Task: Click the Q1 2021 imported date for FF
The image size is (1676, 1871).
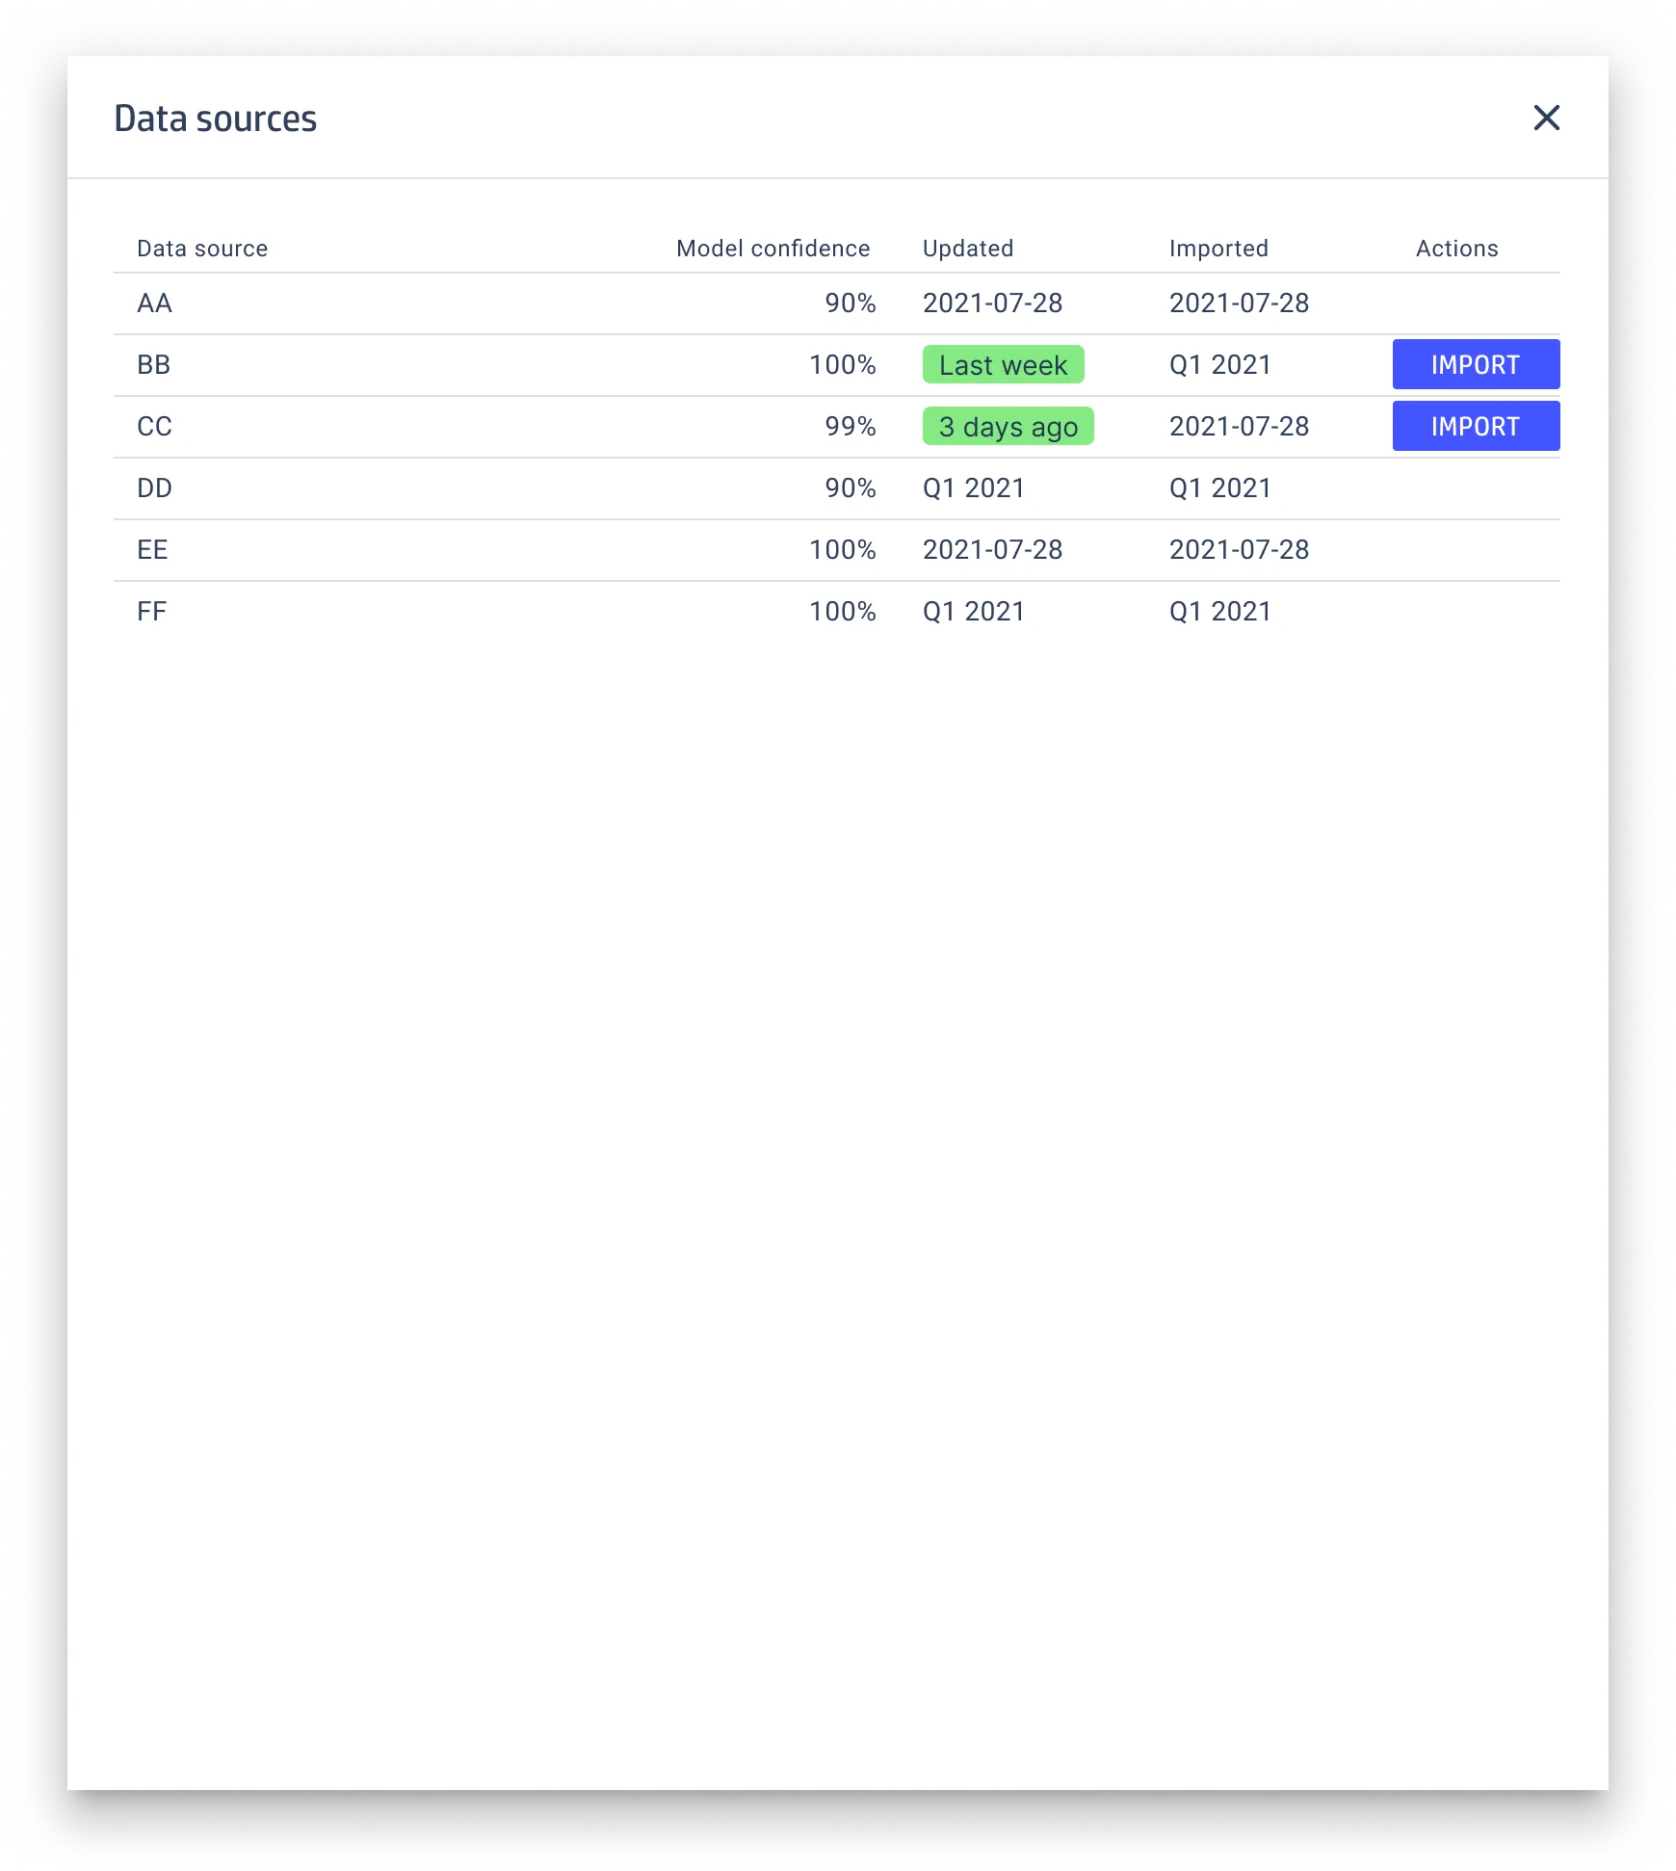Action: click(x=1219, y=610)
